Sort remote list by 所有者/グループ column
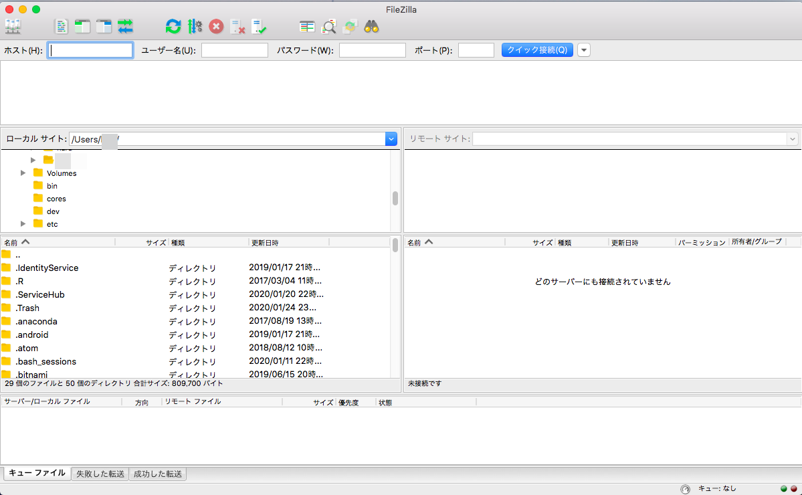 pyautogui.click(x=757, y=242)
